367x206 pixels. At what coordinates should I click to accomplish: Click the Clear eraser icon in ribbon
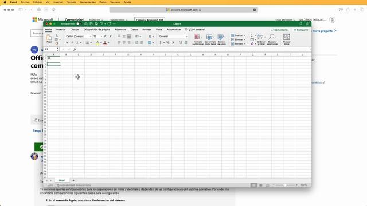pos(252,43)
